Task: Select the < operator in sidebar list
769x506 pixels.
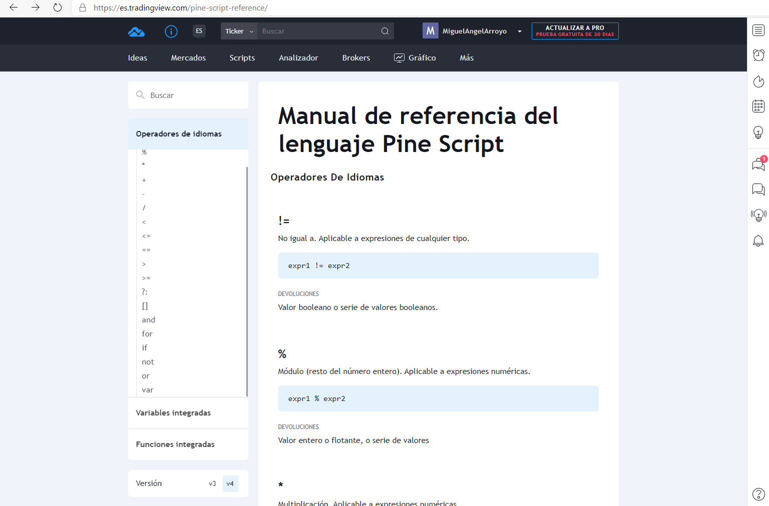Action: 144,222
